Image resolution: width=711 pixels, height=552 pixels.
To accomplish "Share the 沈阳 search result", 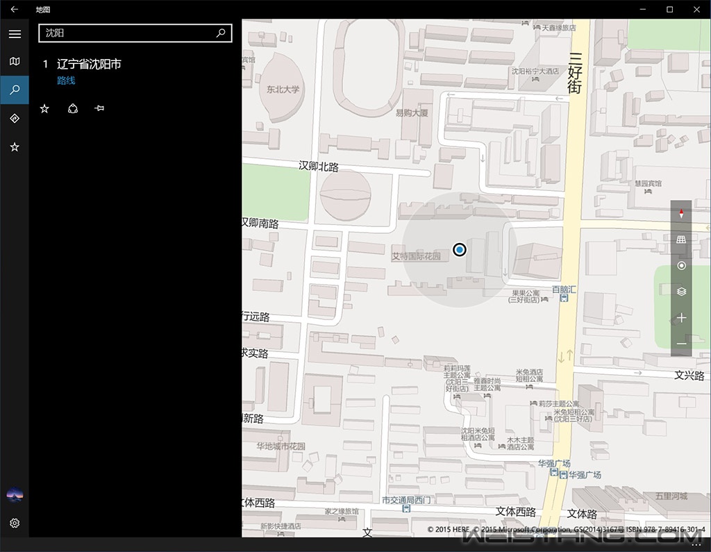I will [73, 108].
